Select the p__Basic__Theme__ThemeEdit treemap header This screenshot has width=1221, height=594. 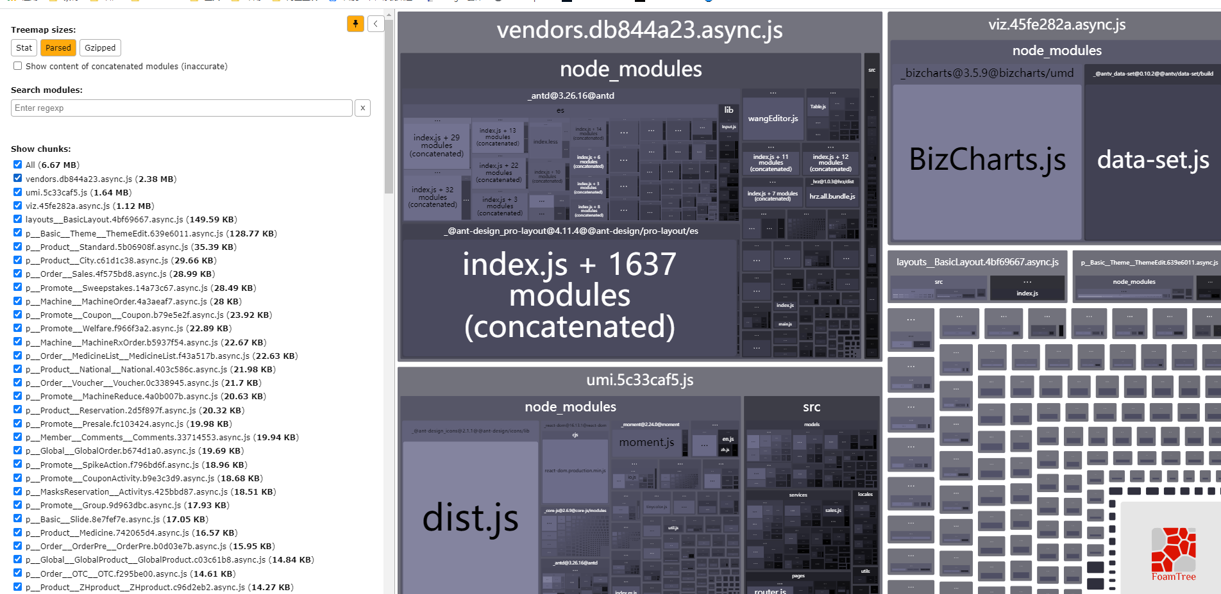tap(1148, 262)
